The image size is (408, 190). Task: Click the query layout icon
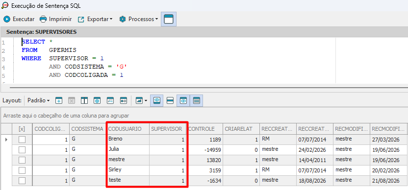point(110,100)
